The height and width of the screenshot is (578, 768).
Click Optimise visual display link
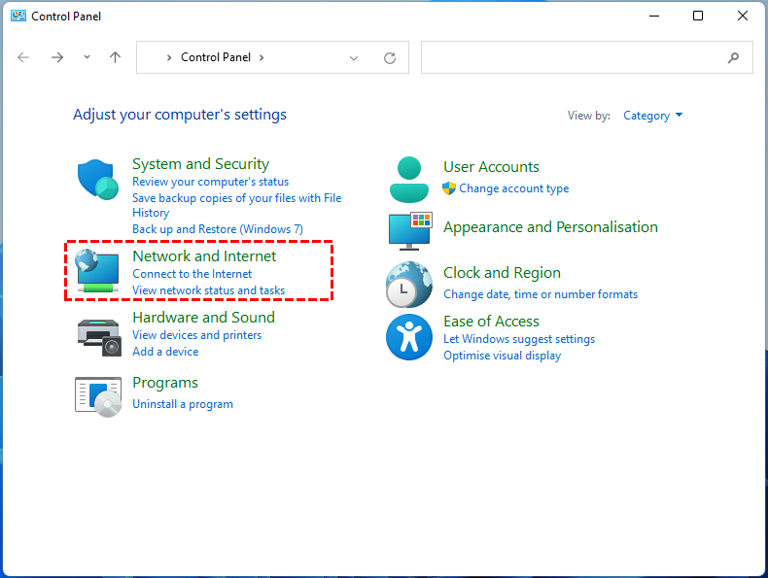502,356
